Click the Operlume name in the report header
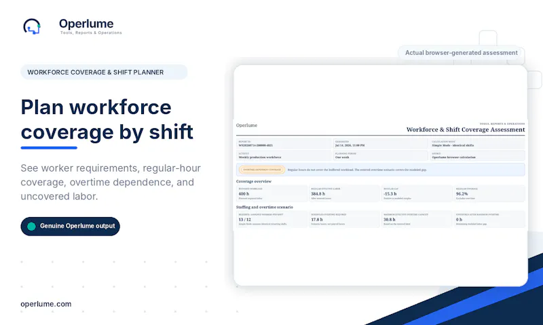 tap(246, 126)
